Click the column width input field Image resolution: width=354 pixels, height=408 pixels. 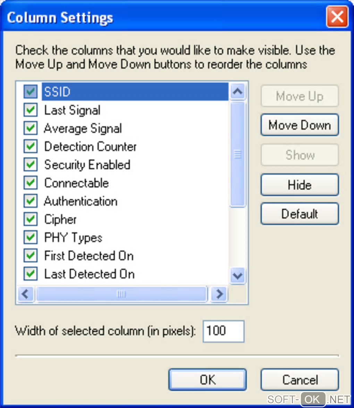click(x=224, y=331)
